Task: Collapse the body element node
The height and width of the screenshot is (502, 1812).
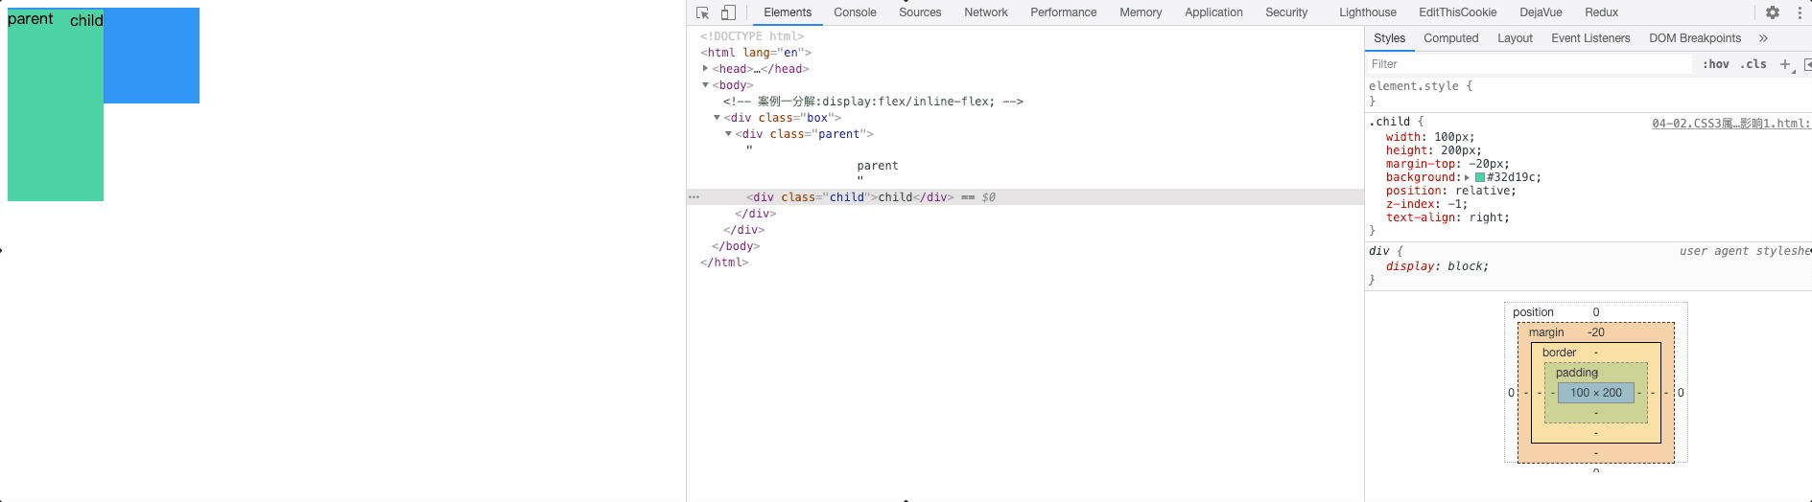Action: 705,85
